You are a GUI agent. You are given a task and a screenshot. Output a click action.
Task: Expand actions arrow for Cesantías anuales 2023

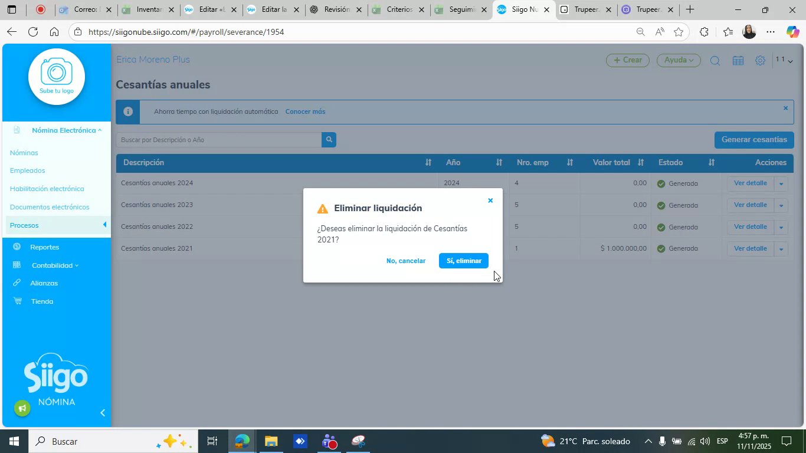(781, 205)
